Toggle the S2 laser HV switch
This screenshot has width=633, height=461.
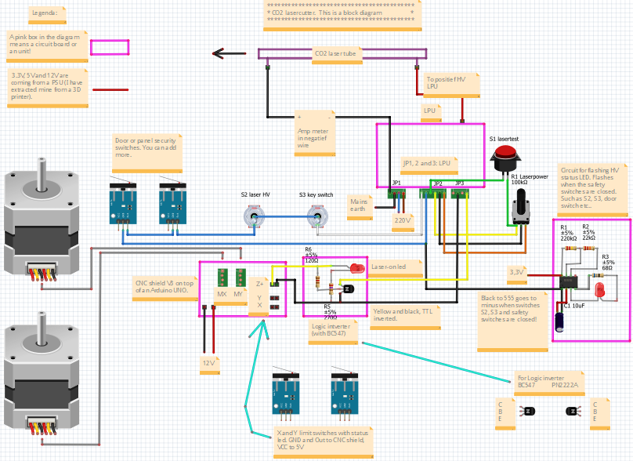[x=252, y=215]
